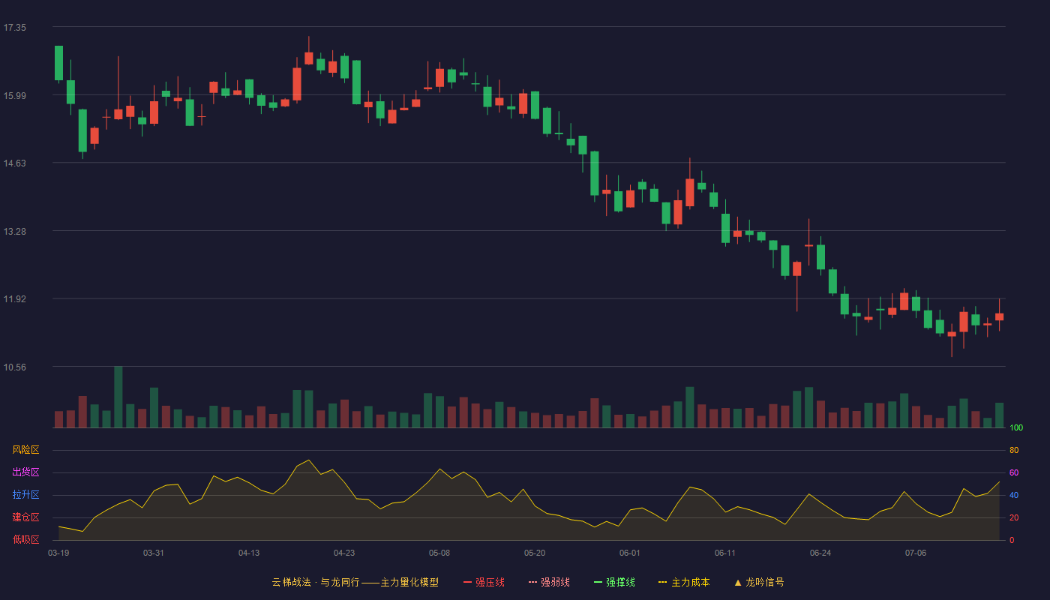Toggle the 强撑线 legend series
The height and width of the screenshot is (600, 1050).
[x=614, y=582]
